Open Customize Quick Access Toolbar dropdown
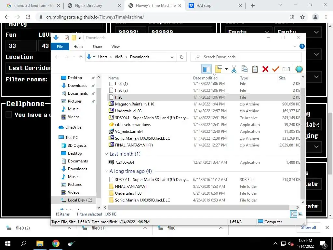The width and height of the screenshot is (333, 250). [x=80, y=38]
